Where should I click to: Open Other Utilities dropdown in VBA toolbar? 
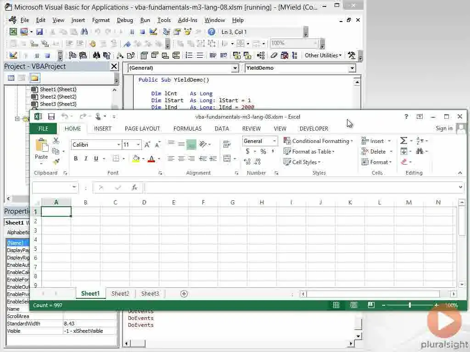pos(323,55)
